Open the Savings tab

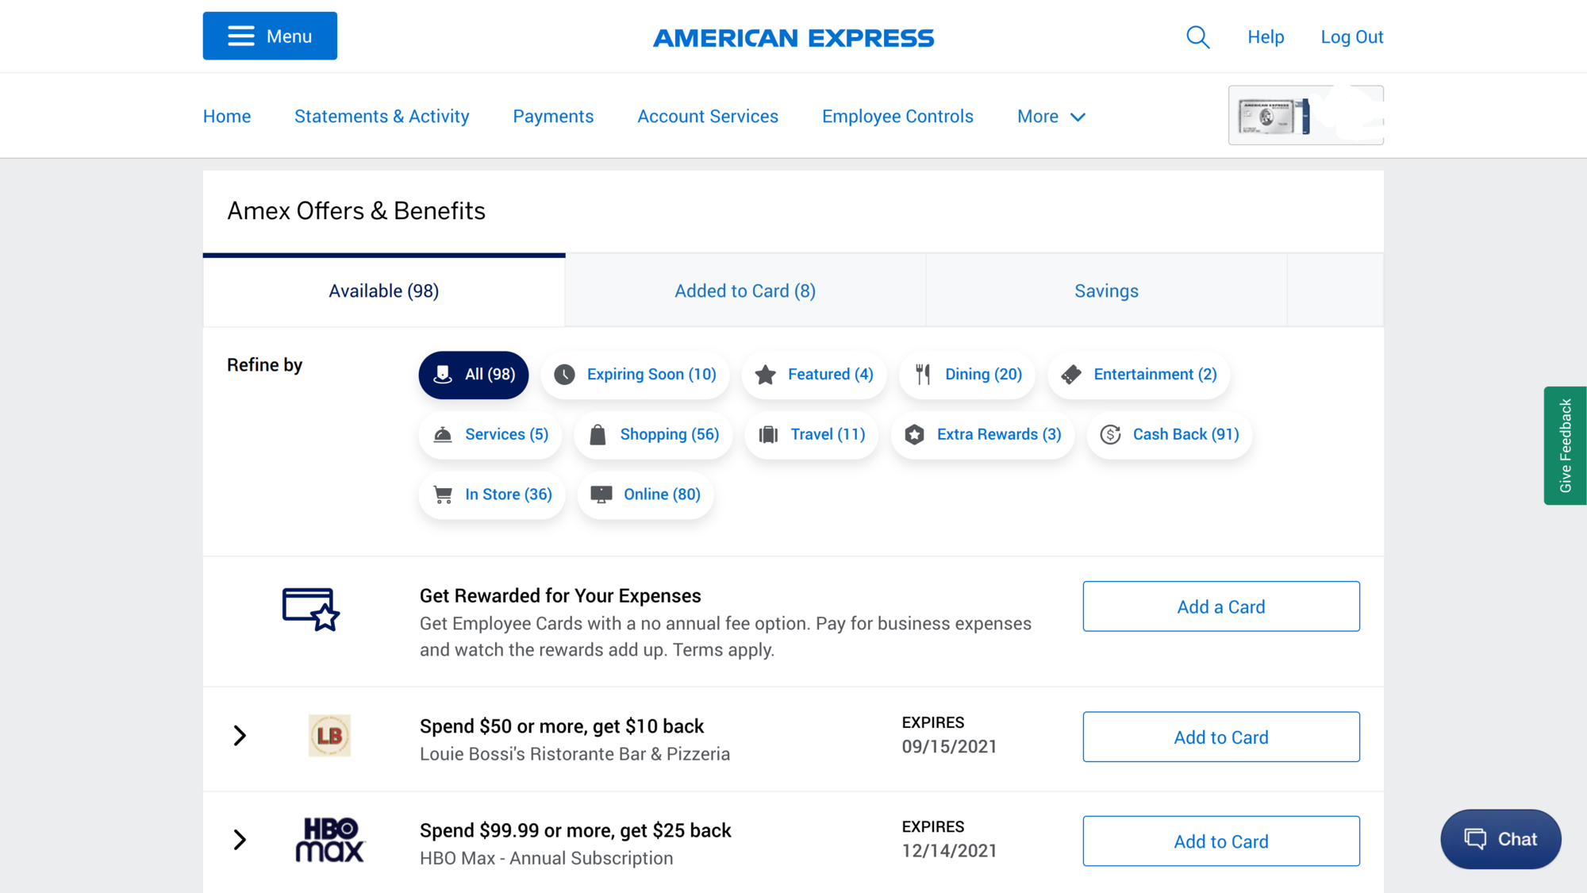tap(1106, 291)
